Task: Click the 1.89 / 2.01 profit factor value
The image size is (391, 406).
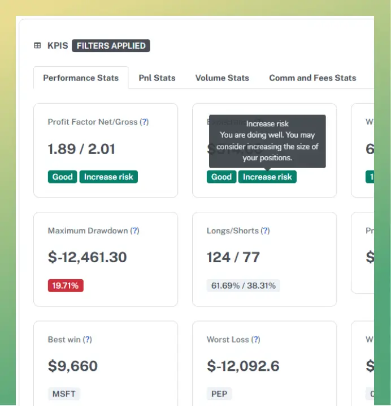Action: pyautogui.click(x=81, y=149)
